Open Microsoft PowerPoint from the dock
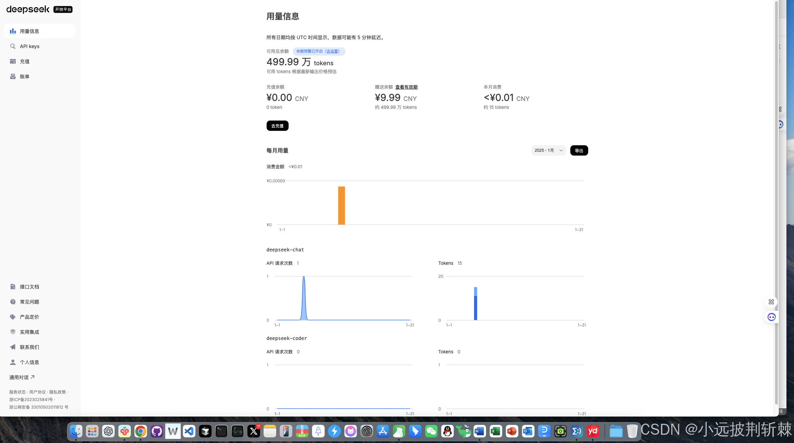The width and height of the screenshot is (794, 443). point(512,431)
